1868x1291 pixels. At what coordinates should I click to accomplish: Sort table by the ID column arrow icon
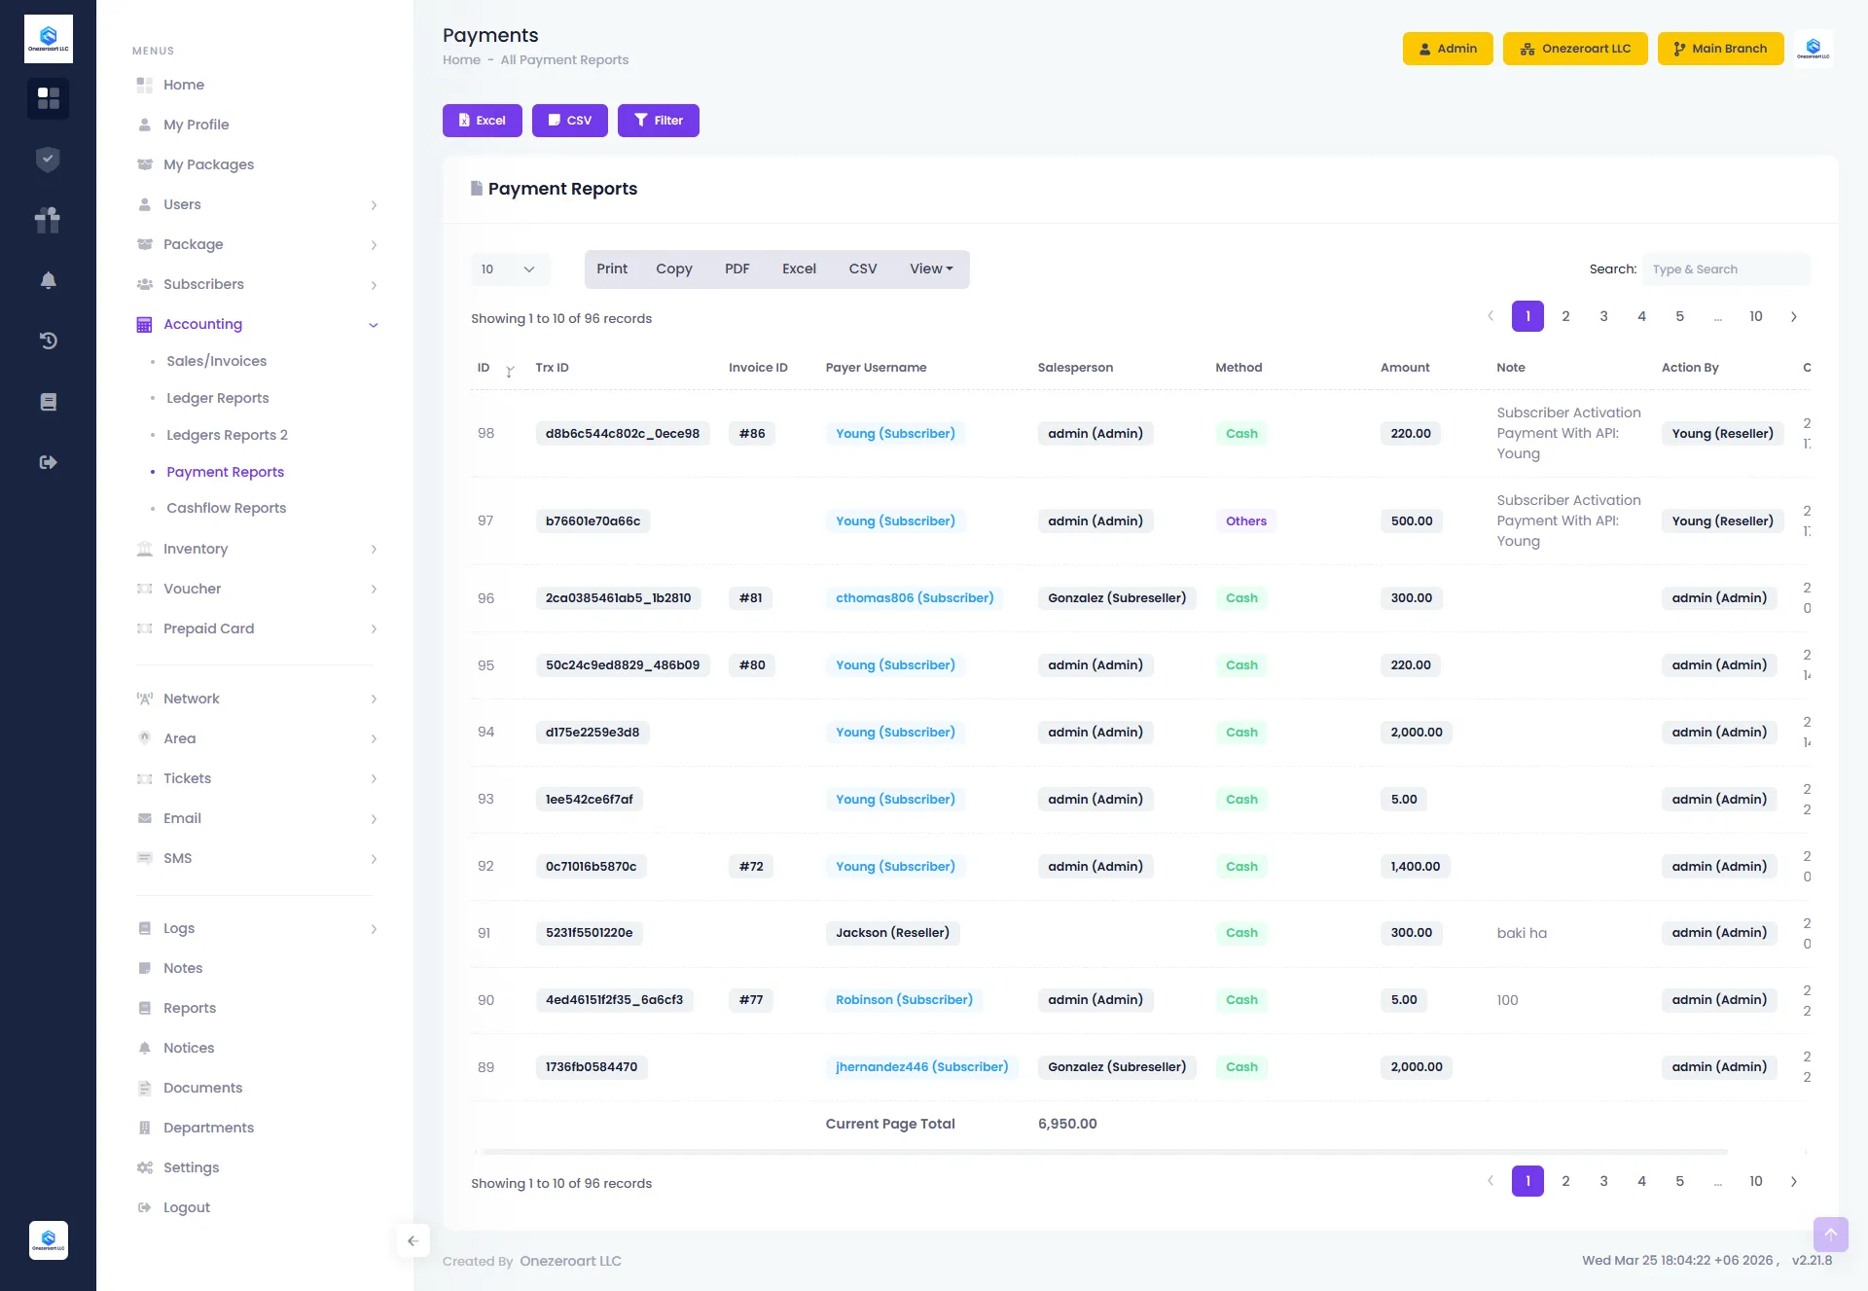point(510,371)
